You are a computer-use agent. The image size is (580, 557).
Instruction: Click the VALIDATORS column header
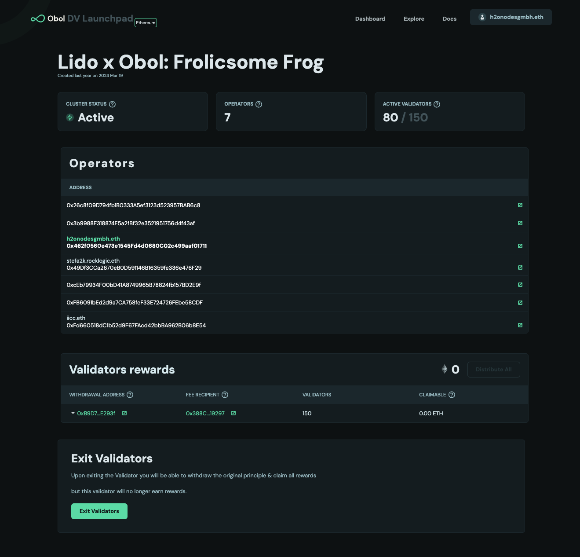click(317, 395)
